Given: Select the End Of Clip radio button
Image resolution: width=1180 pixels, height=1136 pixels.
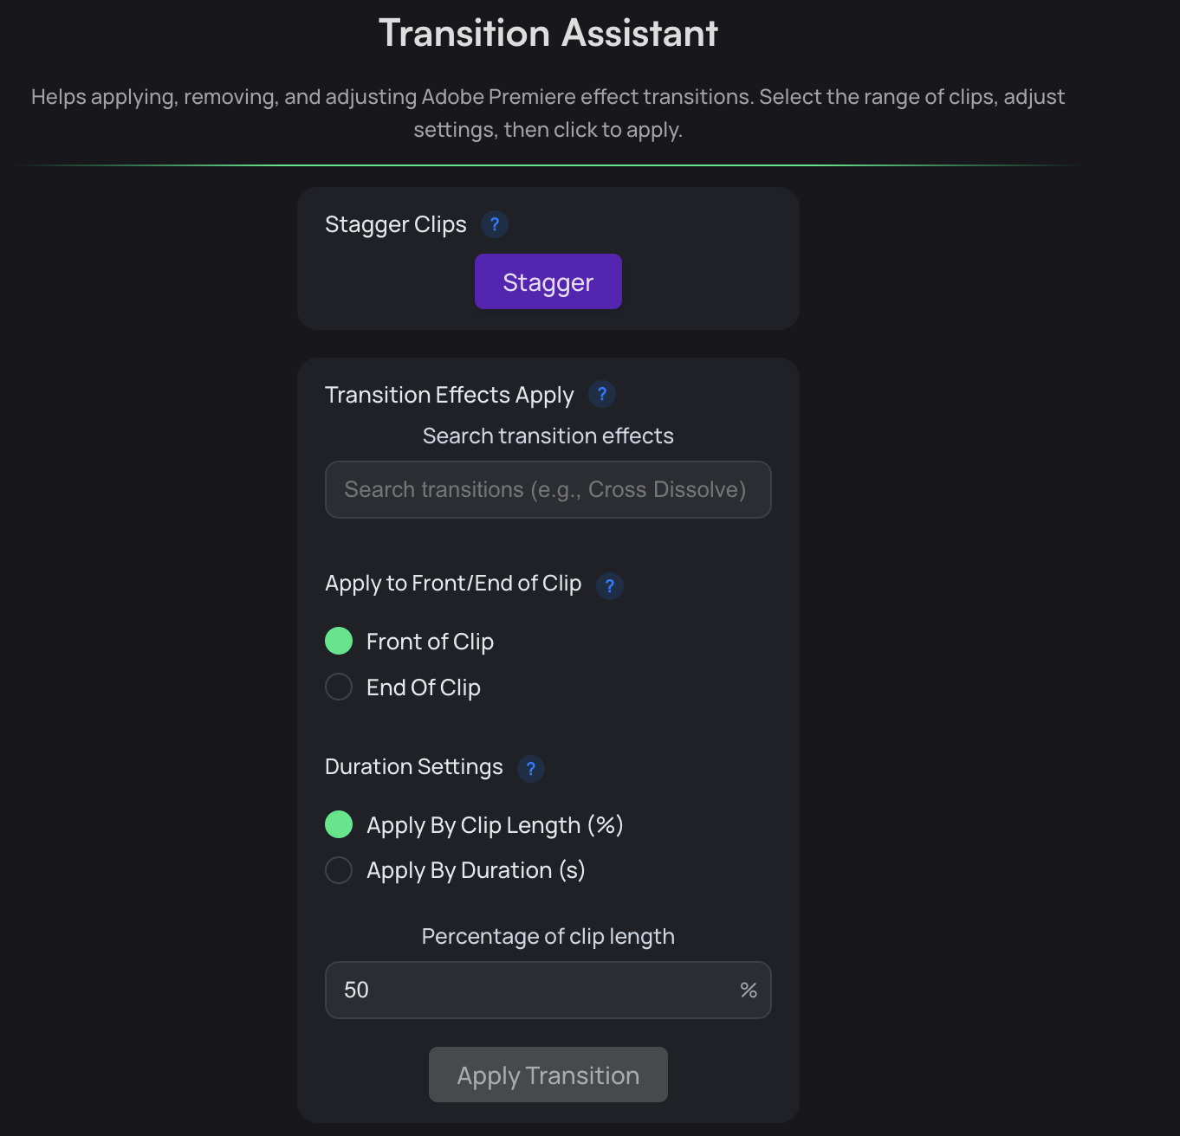Looking at the screenshot, I should [x=339, y=687].
